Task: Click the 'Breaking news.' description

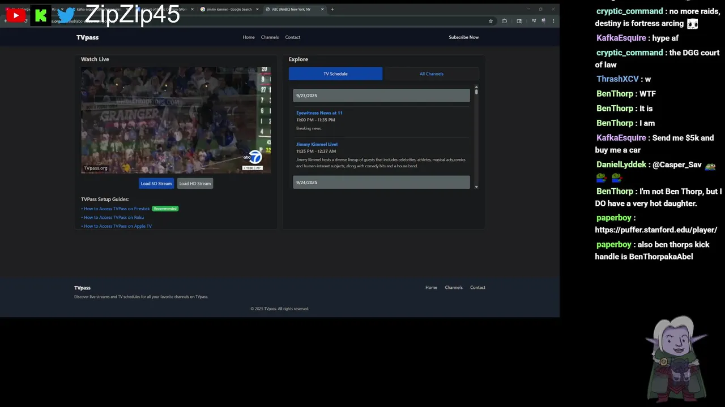Action: coord(309,128)
